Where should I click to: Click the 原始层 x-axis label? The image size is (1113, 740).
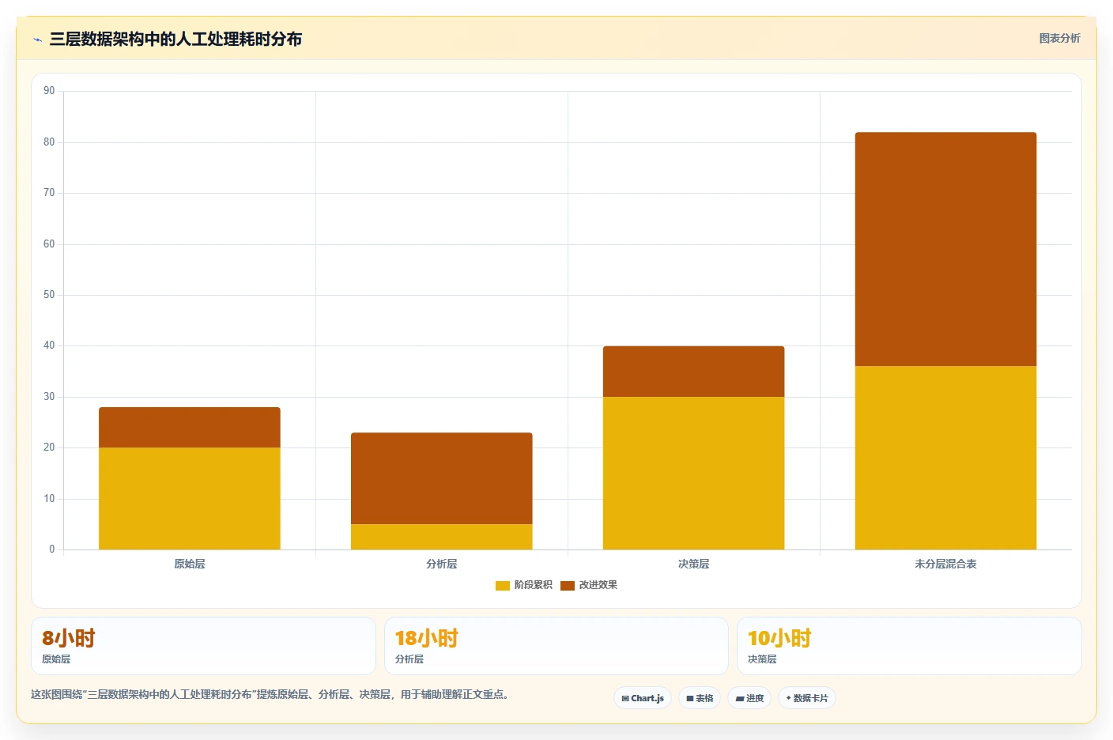[190, 564]
